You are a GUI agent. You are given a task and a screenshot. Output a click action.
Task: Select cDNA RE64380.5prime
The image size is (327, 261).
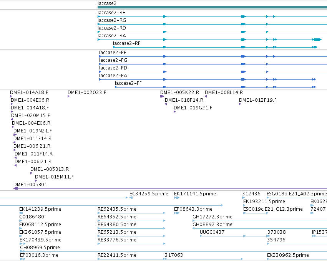[x=117, y=225]
